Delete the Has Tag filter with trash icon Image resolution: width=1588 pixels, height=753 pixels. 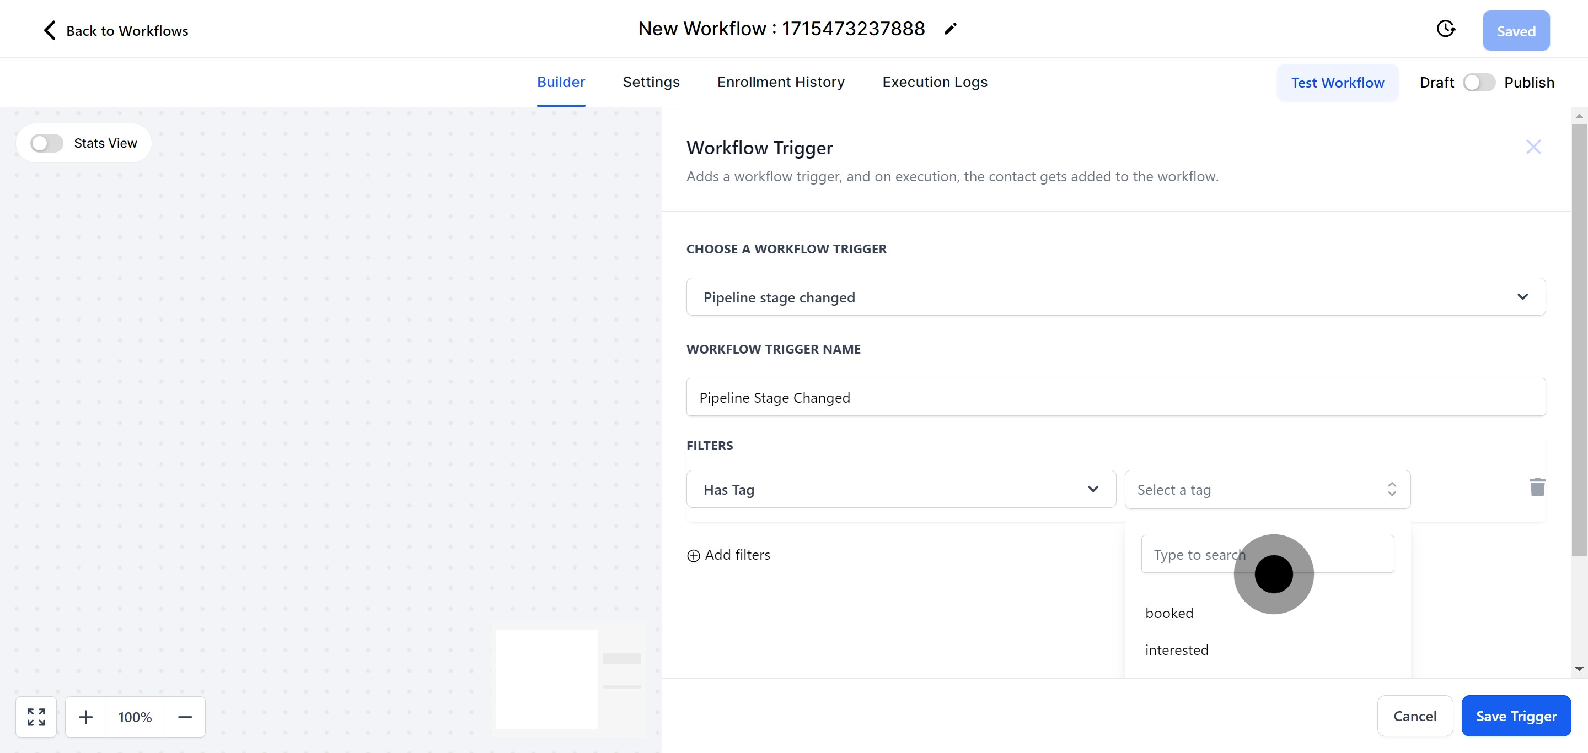1537,487
